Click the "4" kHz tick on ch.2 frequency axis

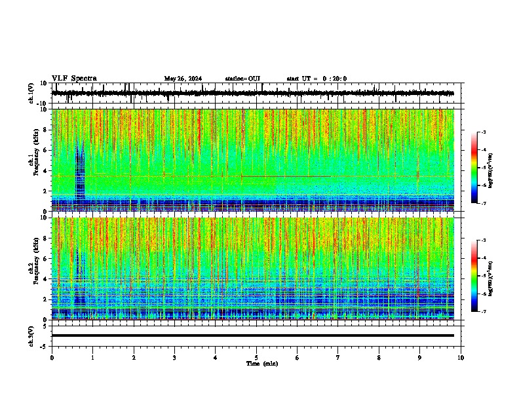pyautogui.click(x=46, y=279)
